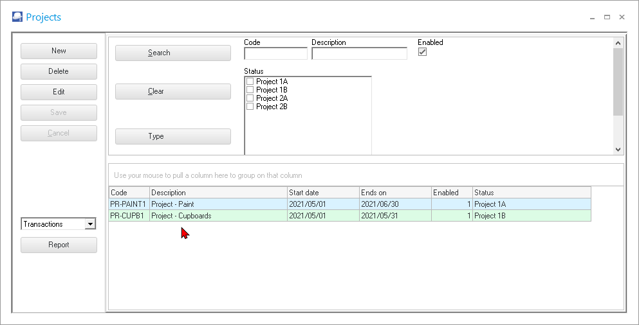Image resolution: width=639 pixels, height=325 pixels.
Task: Select the PR-PAINT1 project row
Action: pyautogui.click(x=219, y=204)
